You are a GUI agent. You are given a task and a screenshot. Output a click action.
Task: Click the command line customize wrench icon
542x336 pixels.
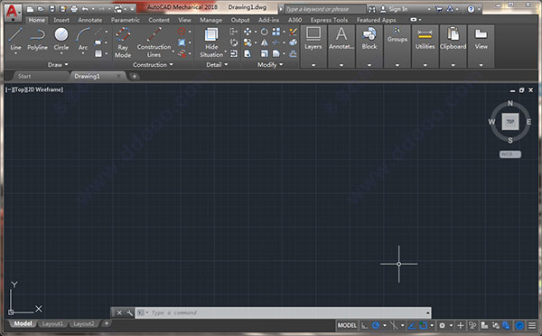129,313
